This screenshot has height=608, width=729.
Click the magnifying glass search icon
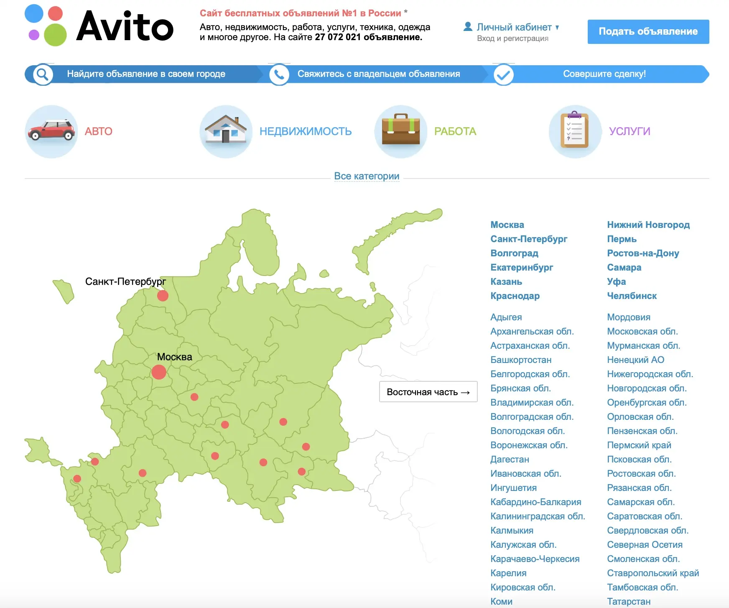click(43, 74)
